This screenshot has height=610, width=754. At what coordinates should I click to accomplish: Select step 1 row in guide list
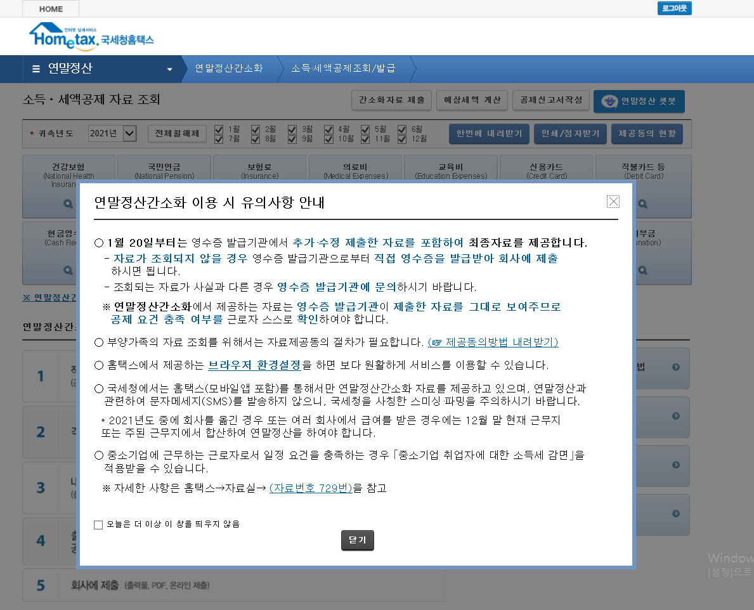point(51,376)
